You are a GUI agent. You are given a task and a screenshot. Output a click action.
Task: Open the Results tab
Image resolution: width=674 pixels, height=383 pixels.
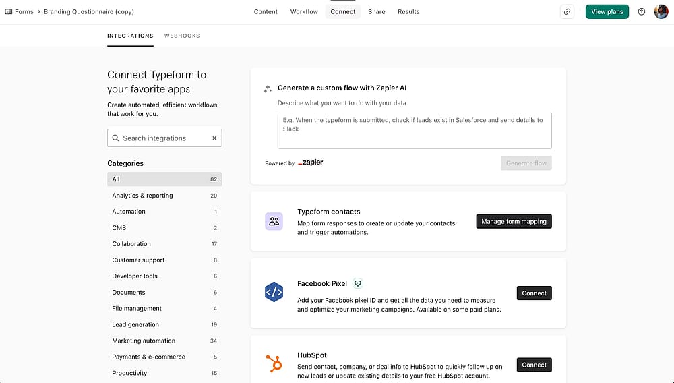(x=408, y=11)
